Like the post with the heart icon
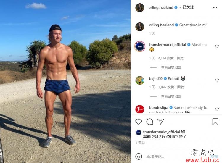Viewport: 222px width, 163px height. (139, 122)
